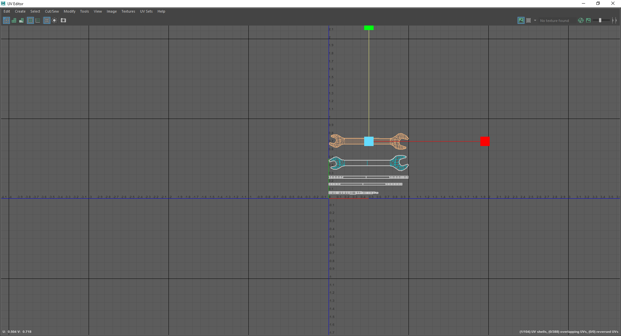Open the Modify menu

(70, 11)
